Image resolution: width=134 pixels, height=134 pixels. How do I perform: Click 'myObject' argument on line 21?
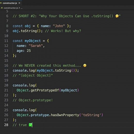69,90
